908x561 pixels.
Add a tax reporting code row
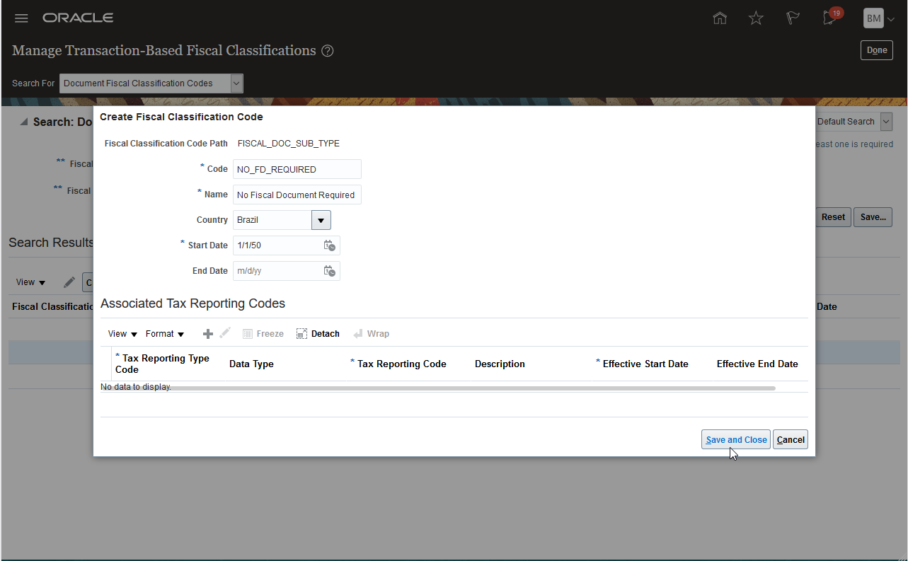(x=208, y=334)
